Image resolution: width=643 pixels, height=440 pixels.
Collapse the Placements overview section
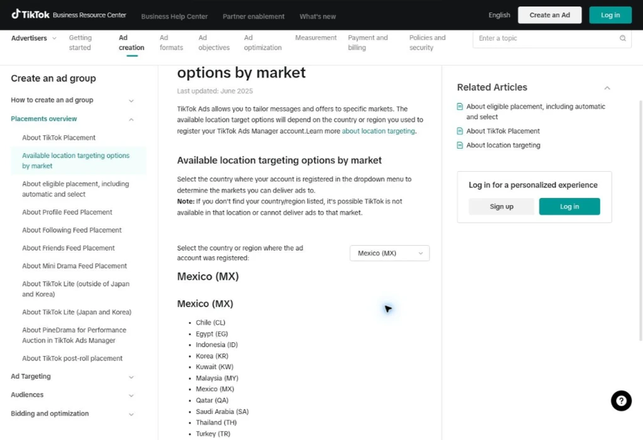(x=131, y=120)
